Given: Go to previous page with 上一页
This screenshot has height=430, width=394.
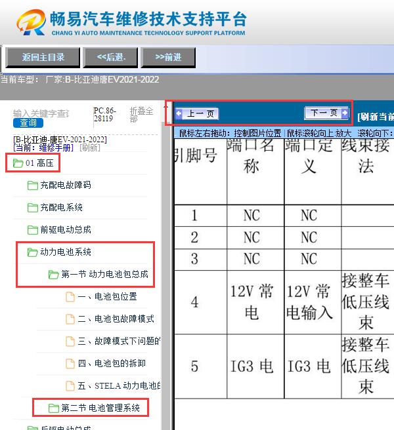Looking at the screenshot, I should coord(197,113).
